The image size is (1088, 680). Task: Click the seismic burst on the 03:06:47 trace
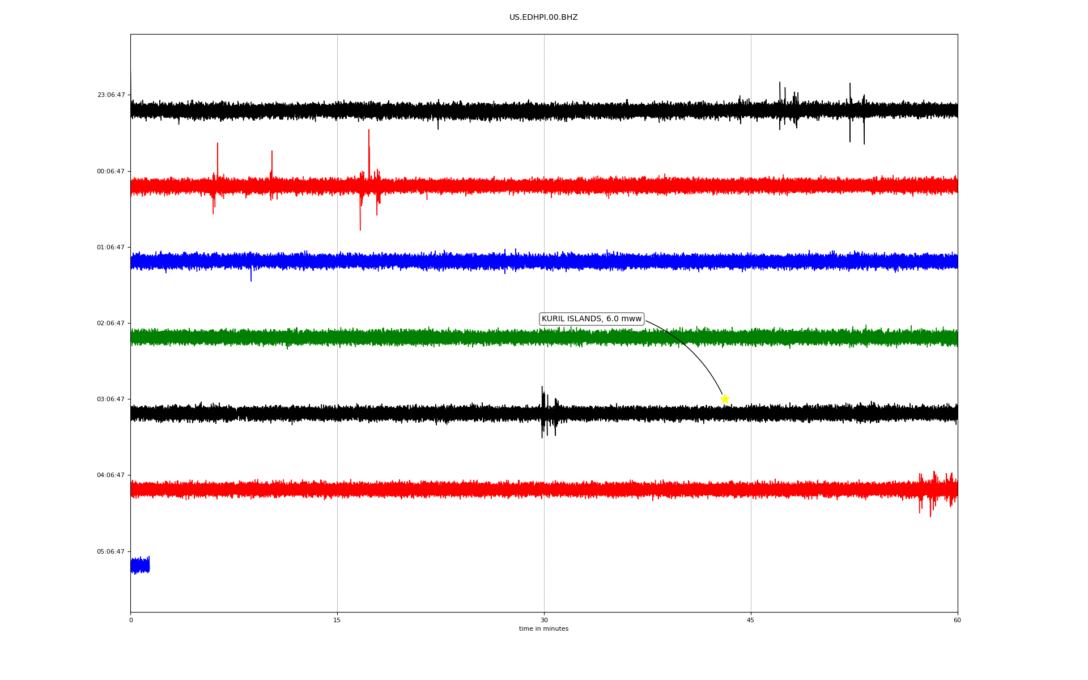click(549, 412)
